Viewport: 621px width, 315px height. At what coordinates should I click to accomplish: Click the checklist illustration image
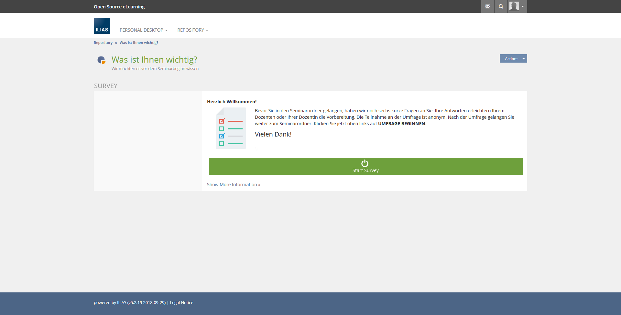pyautogui.click(x=231, y=128)
